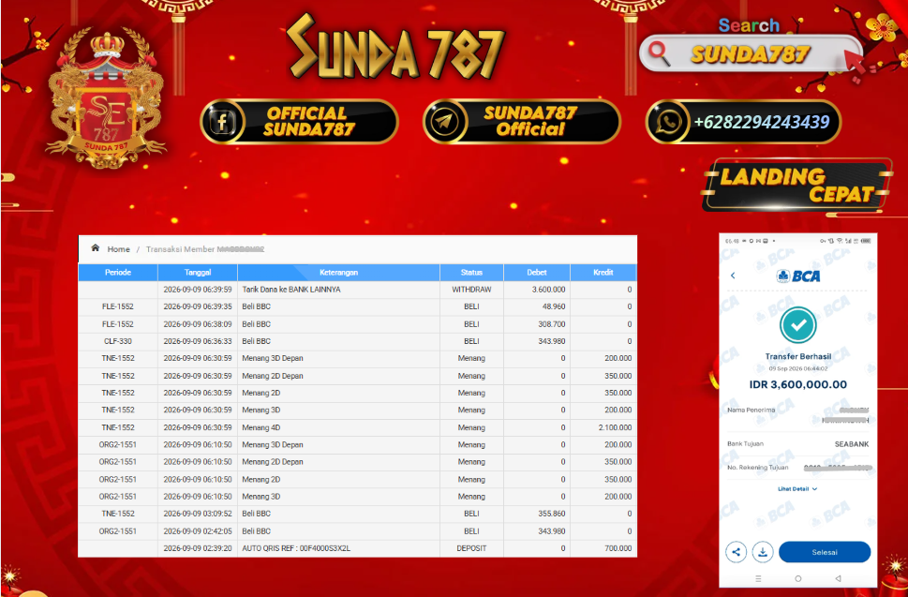Image resolution: width=908 pixels, height=597 pixels.
Task: Click the Tanggal column header
Action: [x=198, y=272]
